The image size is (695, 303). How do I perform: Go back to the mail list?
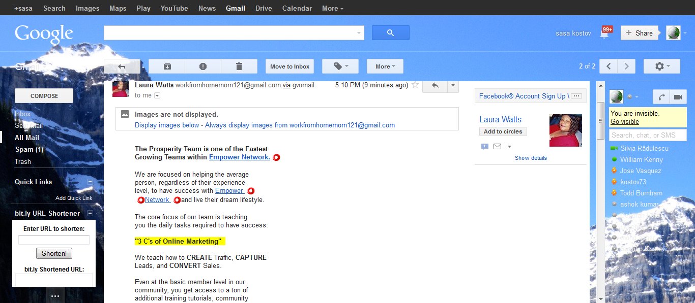coord(122,66)
